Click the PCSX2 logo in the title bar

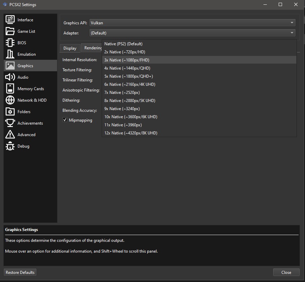pyautogui.click(x=5, y=4)
